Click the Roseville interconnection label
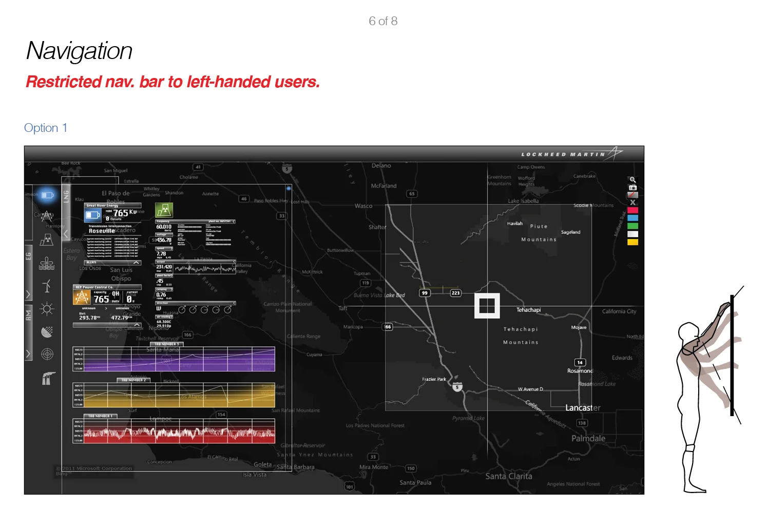Image resolution: width=767 pixels, height=510 pixels. click(102, 231)
